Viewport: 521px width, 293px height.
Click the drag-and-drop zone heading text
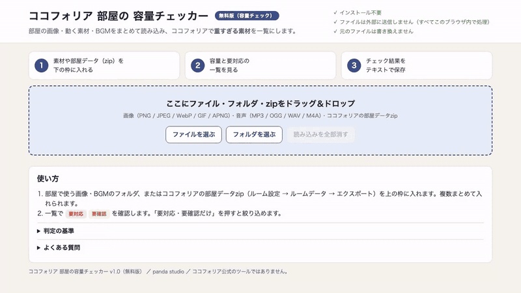260,104
